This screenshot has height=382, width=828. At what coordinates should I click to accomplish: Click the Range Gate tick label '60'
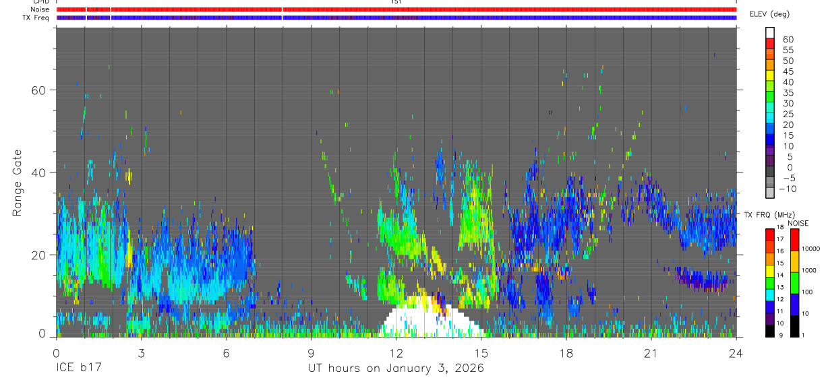[x=38, y=90]
